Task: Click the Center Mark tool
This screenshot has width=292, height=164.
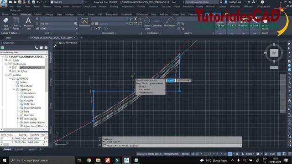Action: point(147,24)
